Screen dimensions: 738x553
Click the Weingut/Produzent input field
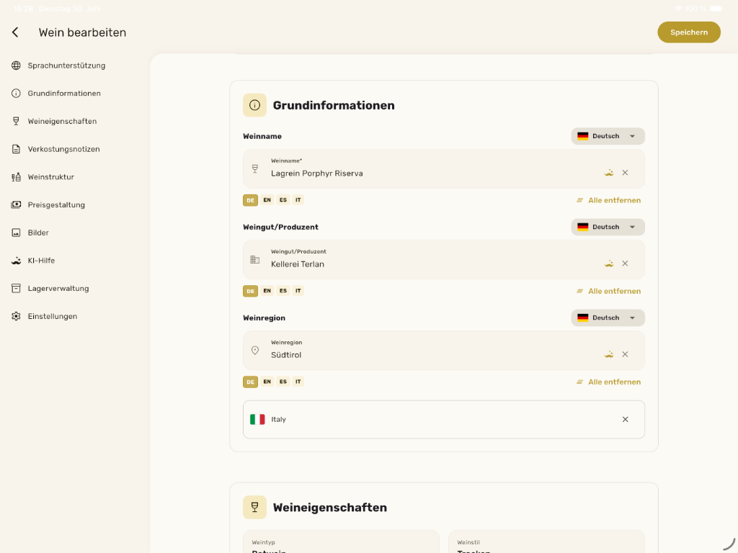pos(443,259)
